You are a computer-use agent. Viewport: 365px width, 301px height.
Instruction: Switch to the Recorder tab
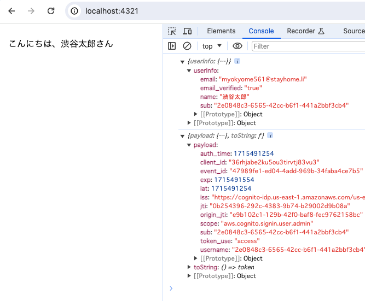pos(305,31)
